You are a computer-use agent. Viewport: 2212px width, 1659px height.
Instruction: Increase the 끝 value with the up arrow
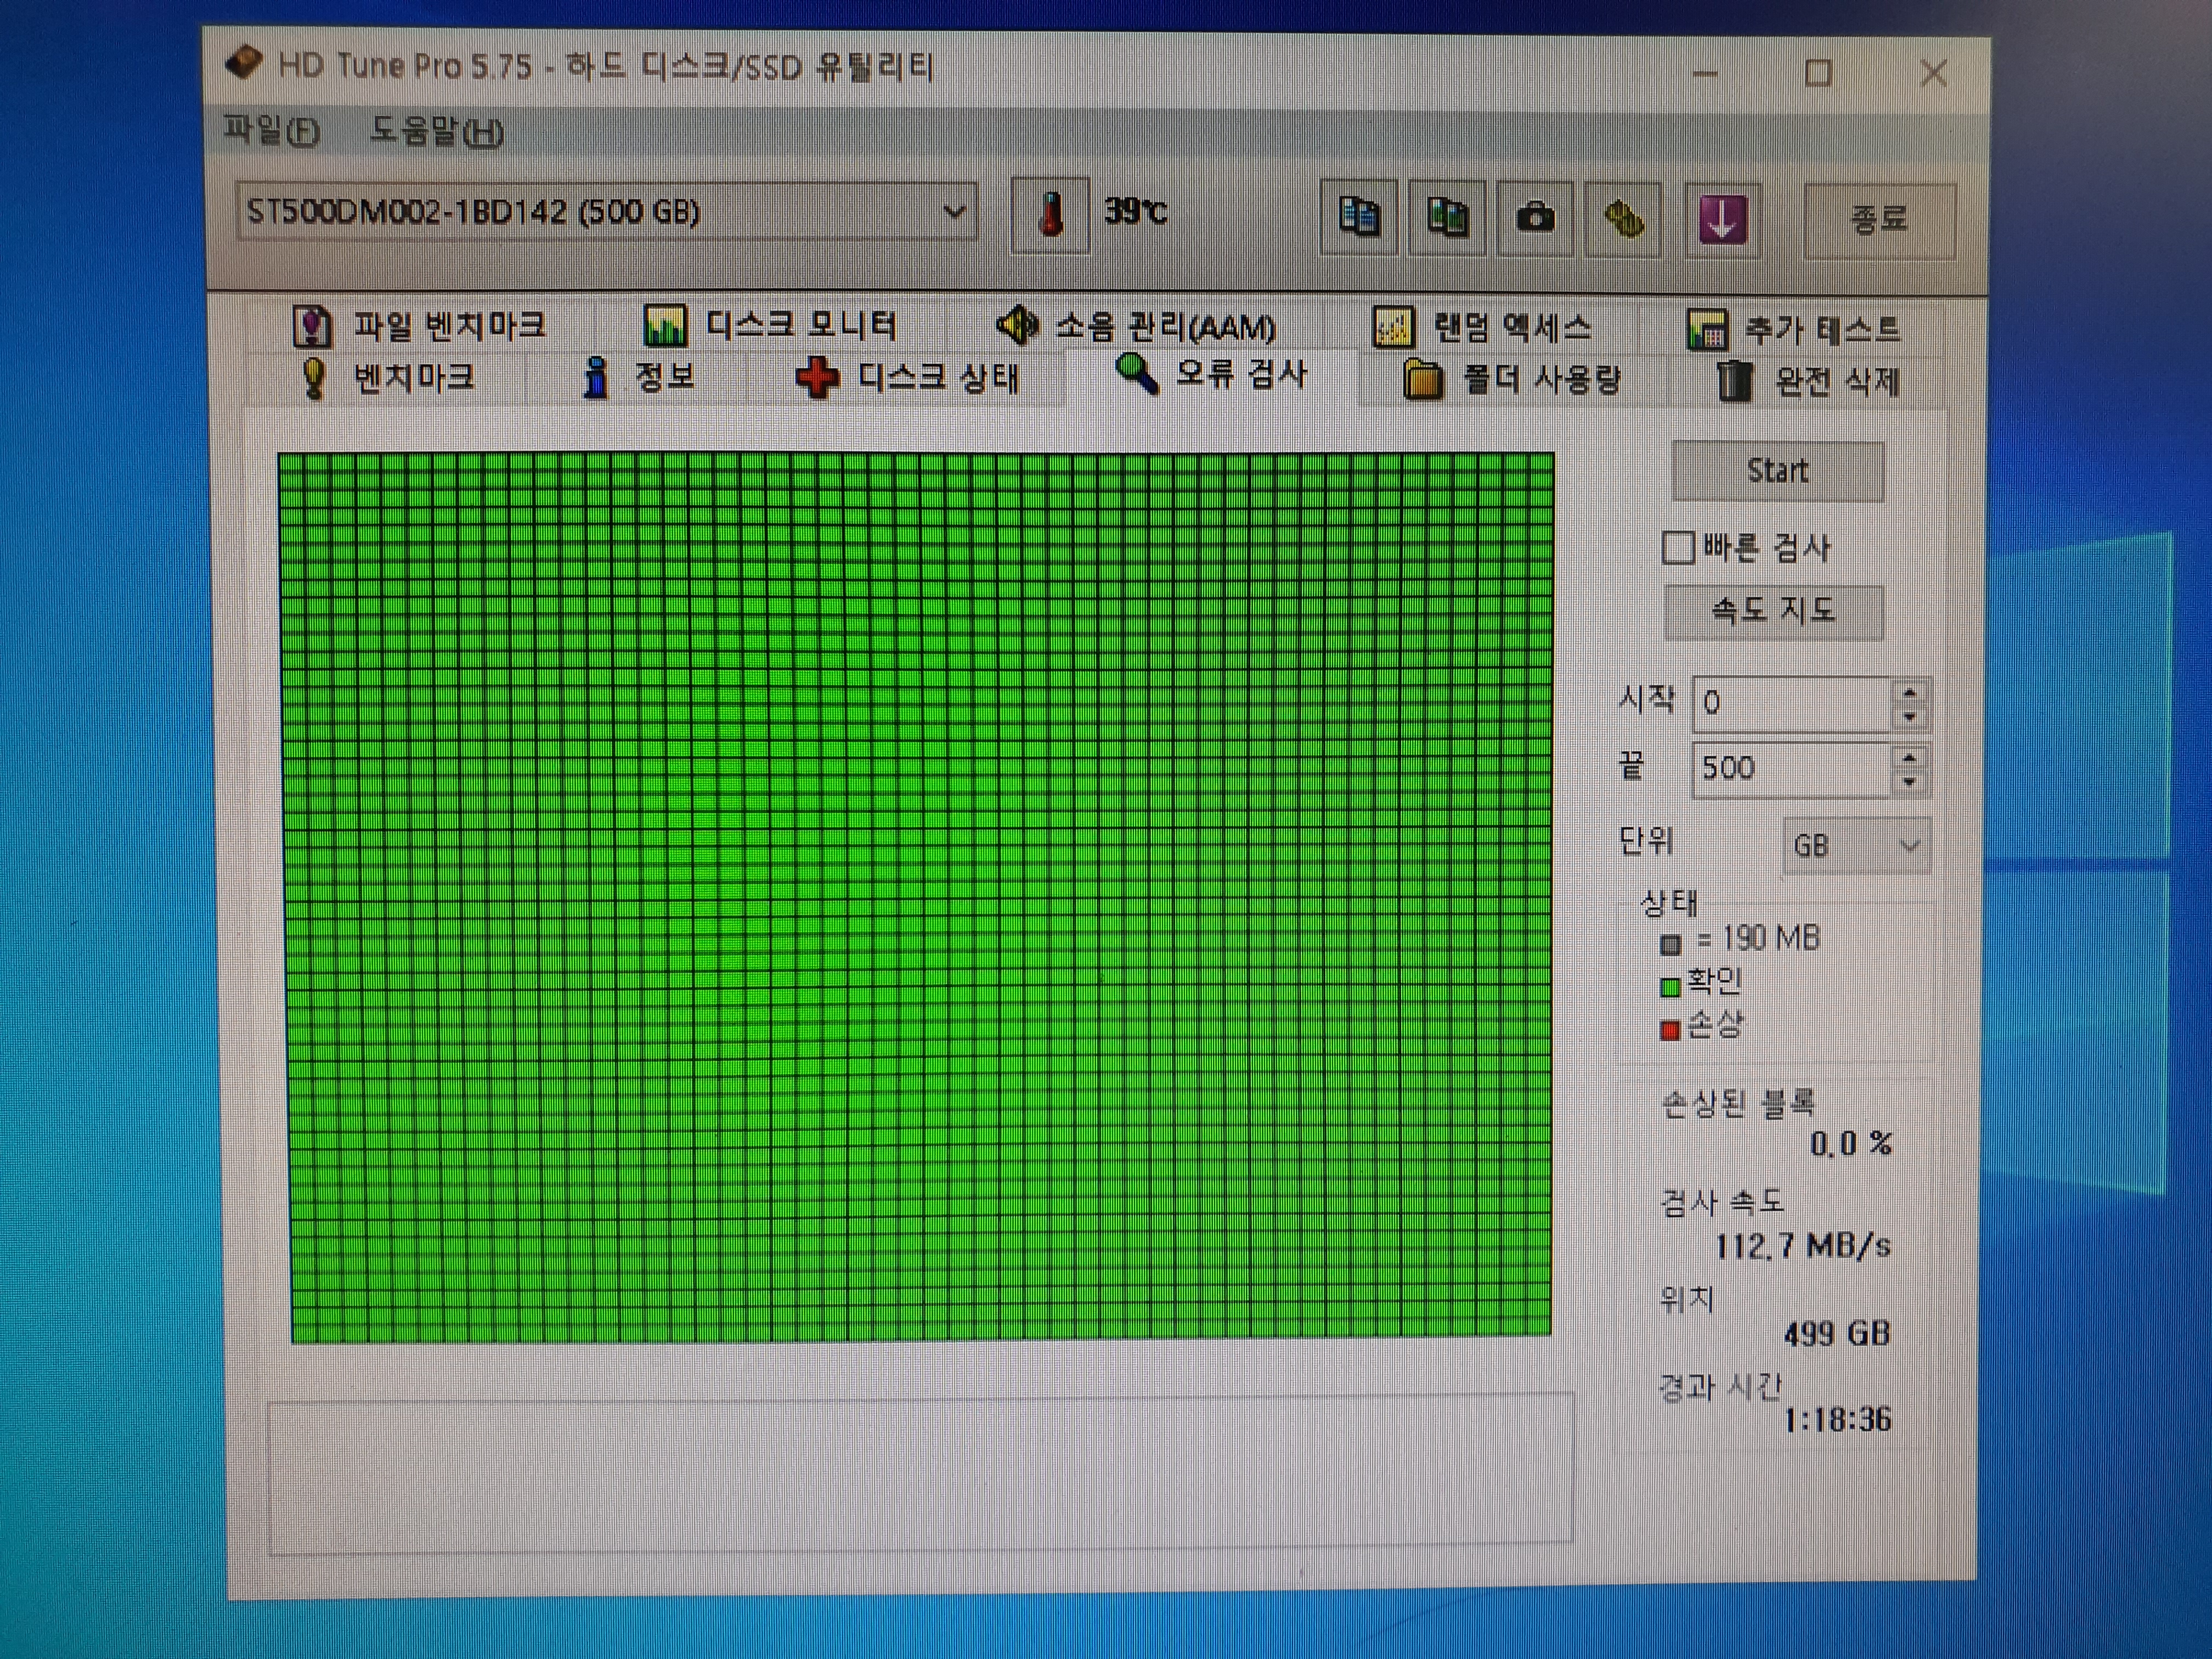click(1910, 757)
